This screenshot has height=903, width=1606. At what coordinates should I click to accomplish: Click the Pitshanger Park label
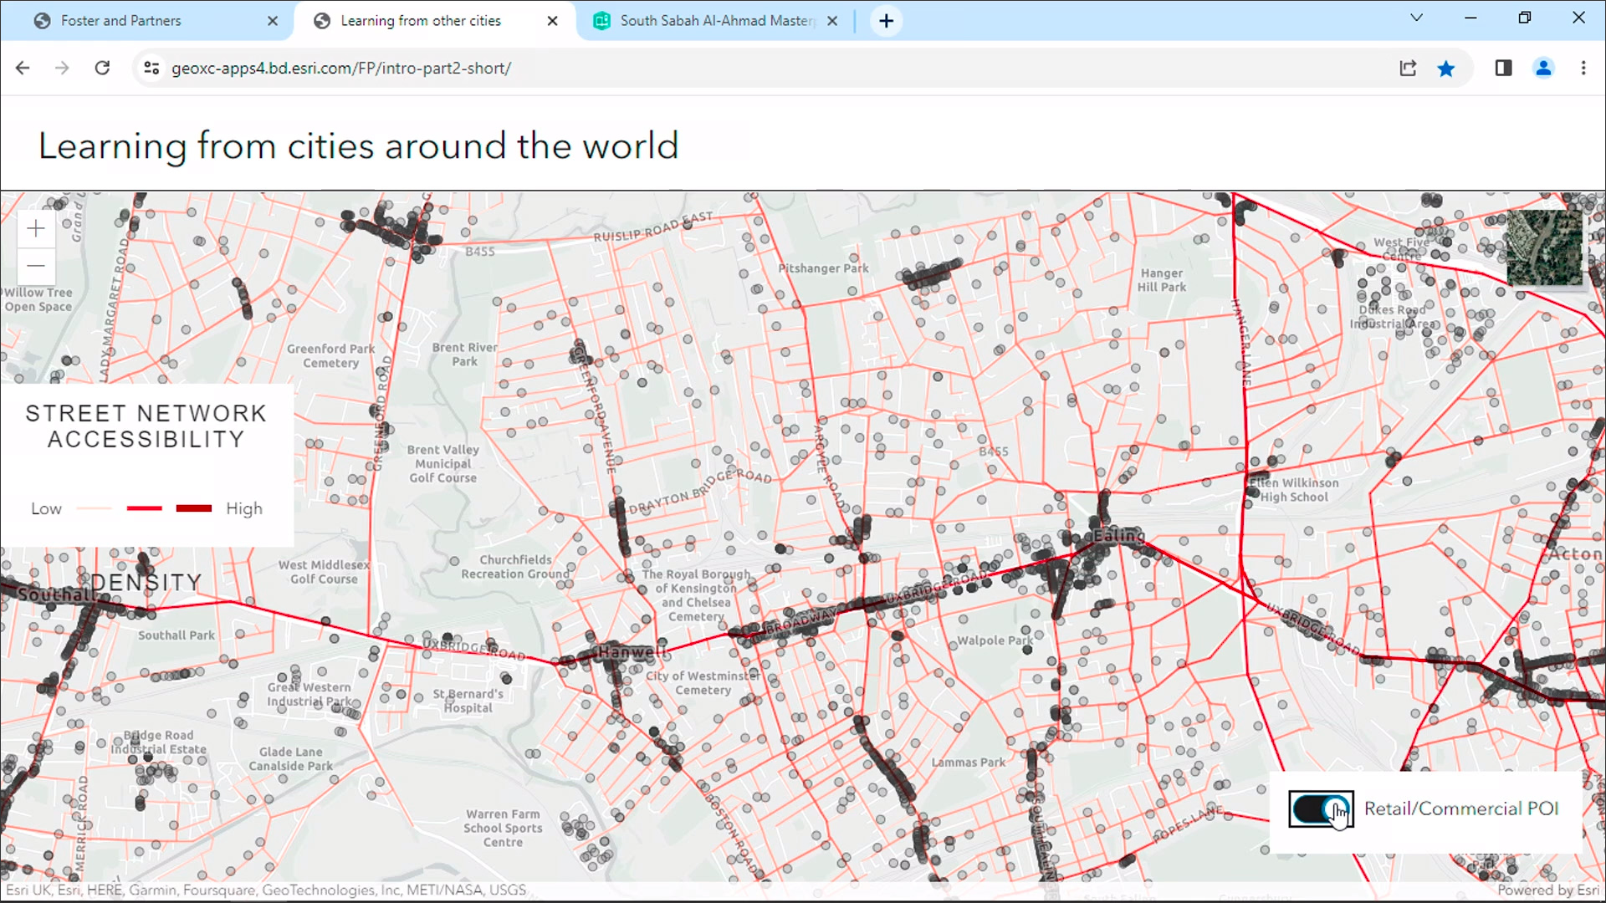(x=824, y=268)
